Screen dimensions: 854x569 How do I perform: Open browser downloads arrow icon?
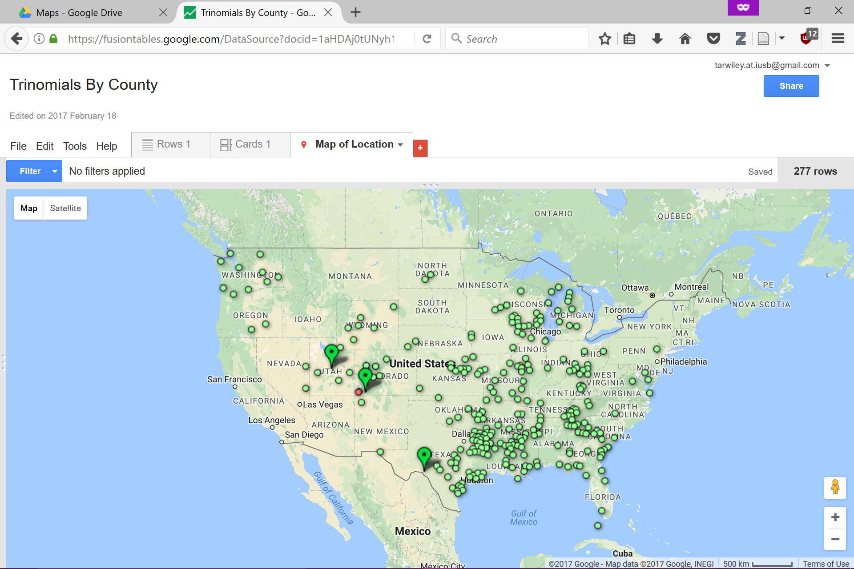coord(657,39)
